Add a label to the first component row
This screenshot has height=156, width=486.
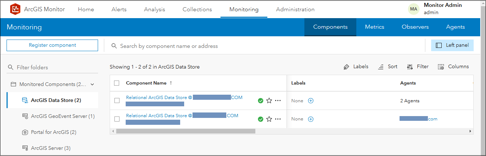(311, 101)
